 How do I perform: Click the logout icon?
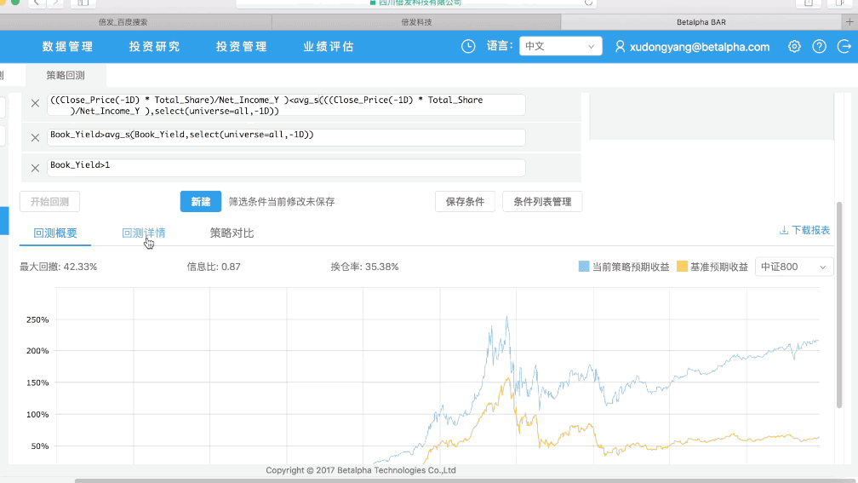pos(844,47)
